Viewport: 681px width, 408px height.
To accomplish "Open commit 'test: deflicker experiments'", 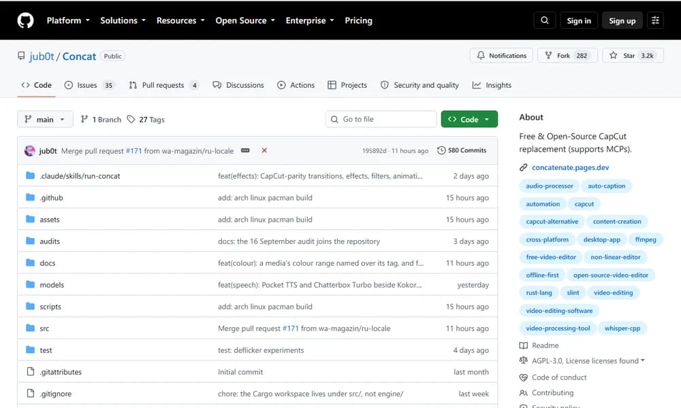I will [x=261, y=350].
